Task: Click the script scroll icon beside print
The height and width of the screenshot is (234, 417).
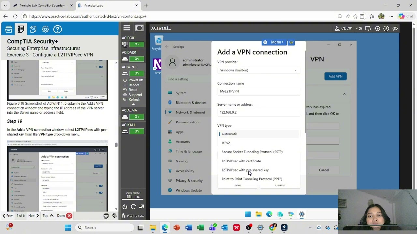Action: point(114,216)
